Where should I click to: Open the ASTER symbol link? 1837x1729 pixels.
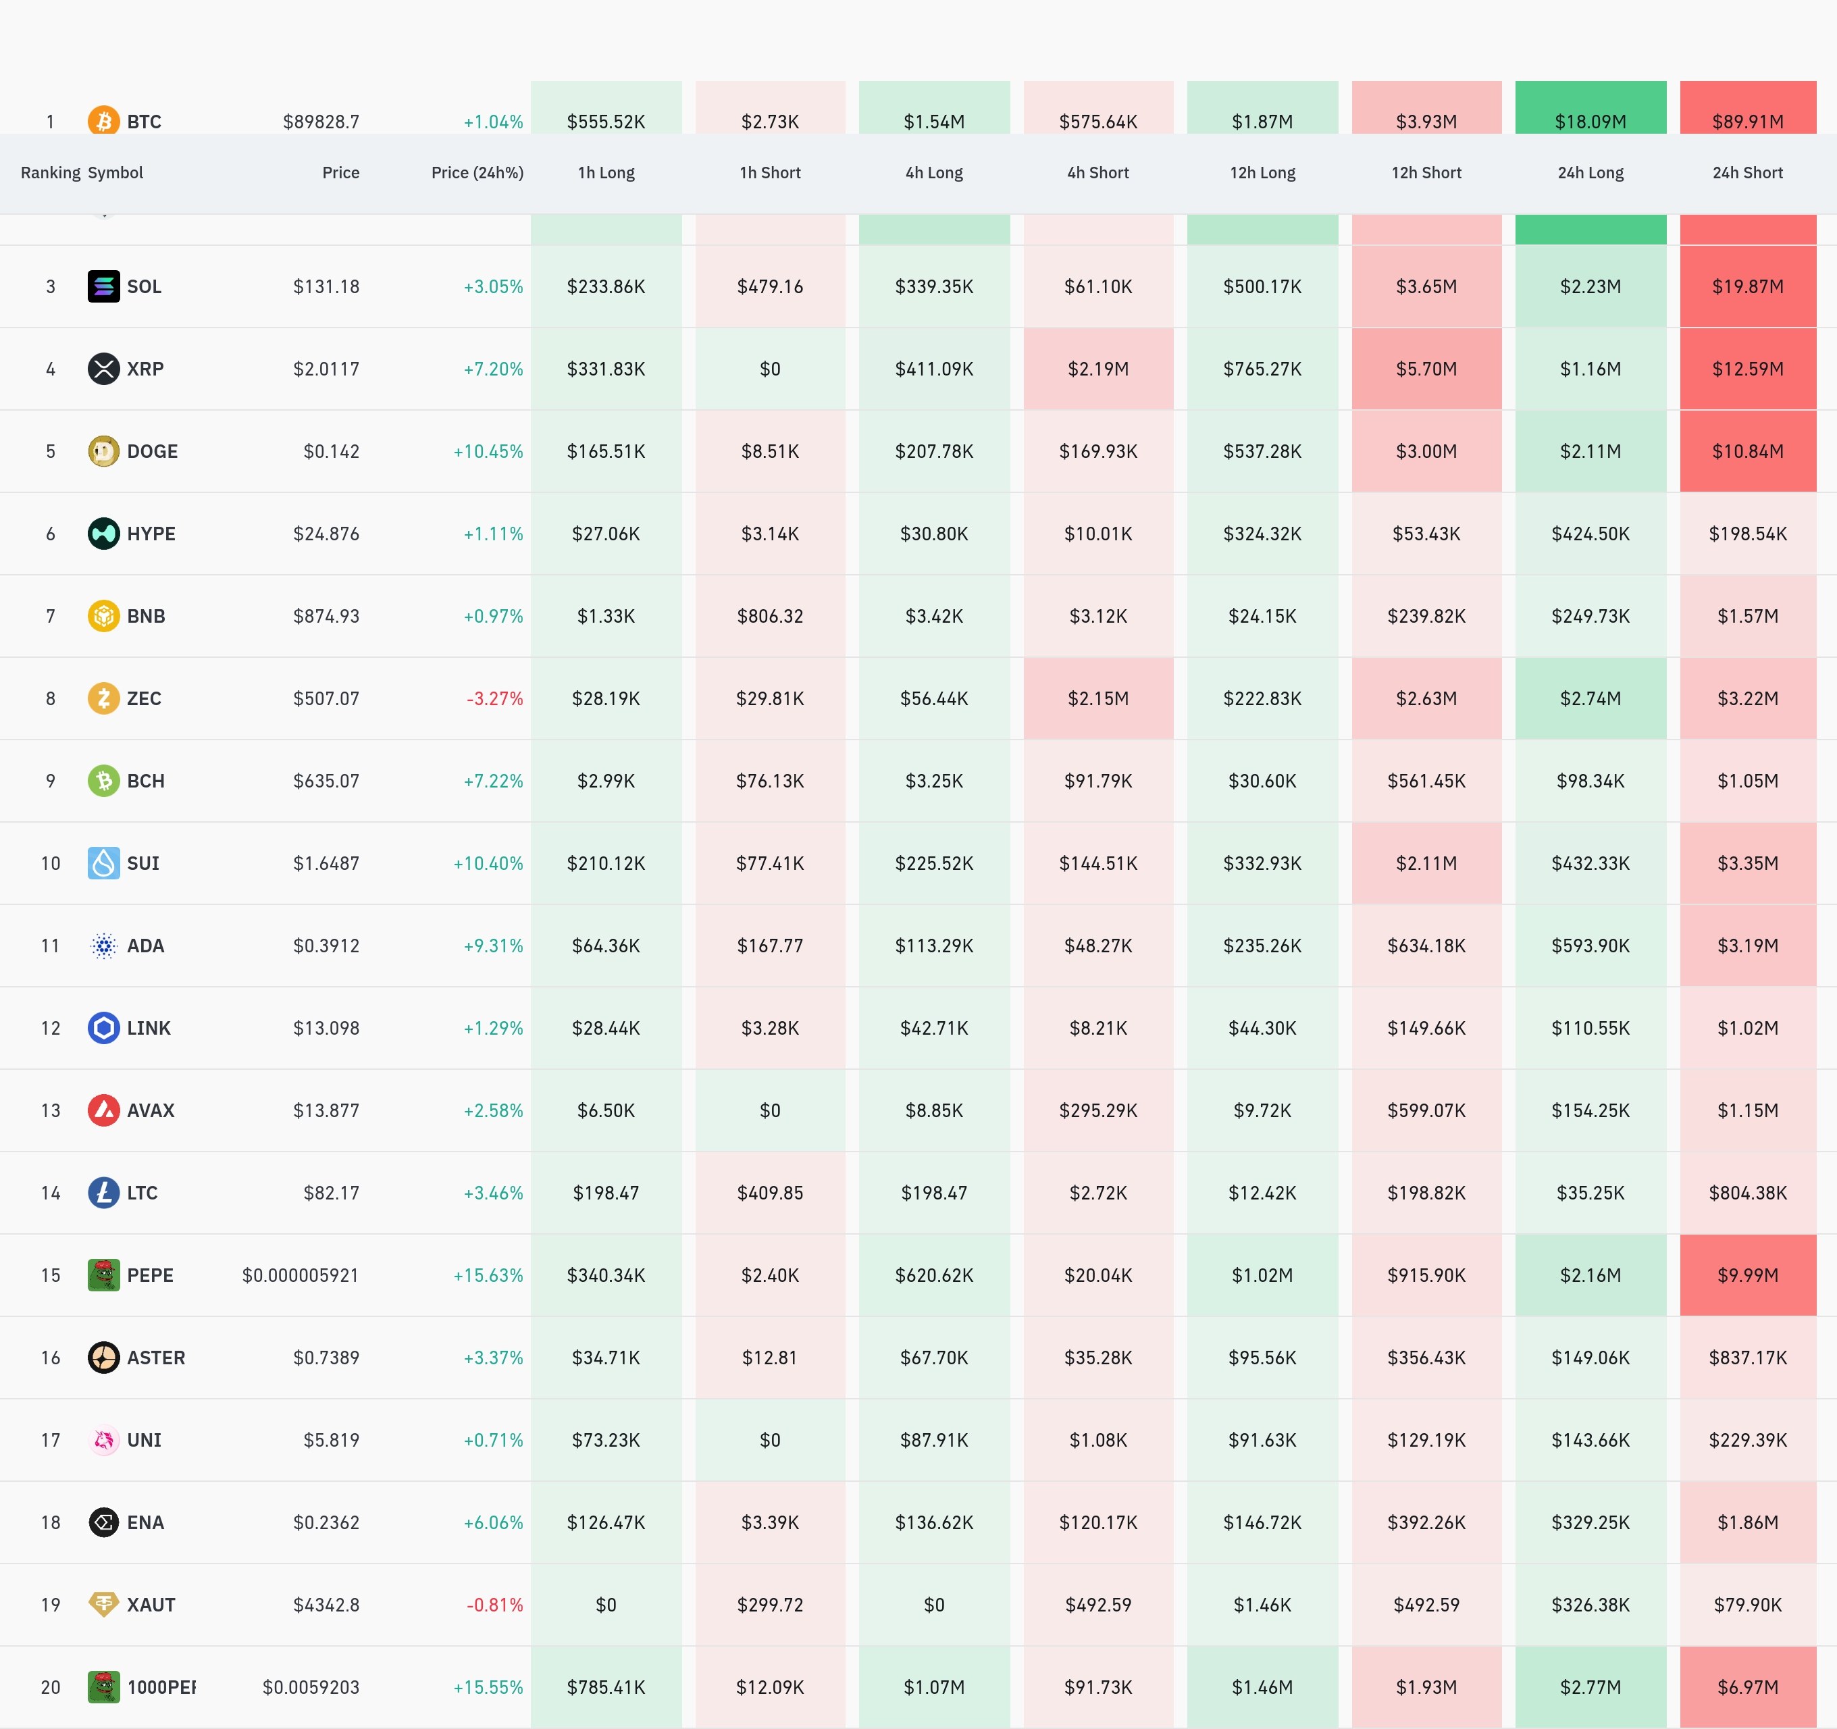tap(156, 1358)
